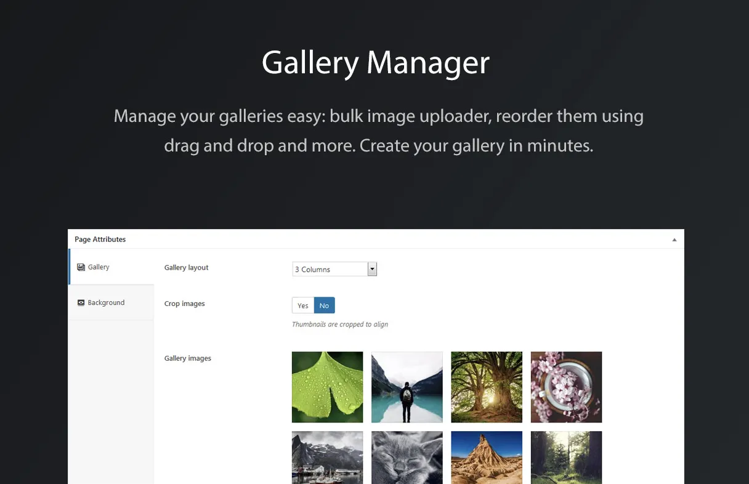This screenshot has width=749, height=484.
Task: Select the mountain harbor thumbnail
Action: coord(327,458)
